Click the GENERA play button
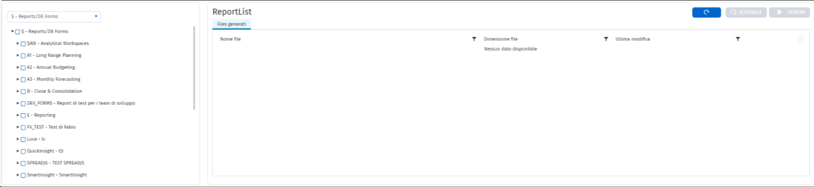 pyautogui.click(x=789, y=12)
